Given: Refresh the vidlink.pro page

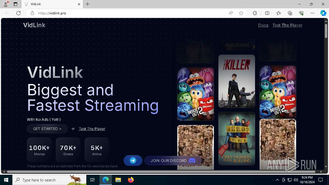Looking at the screenshot, I should point(19,13).
